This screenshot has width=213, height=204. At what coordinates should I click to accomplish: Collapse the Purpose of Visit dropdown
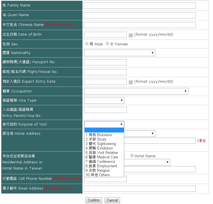coord(104,124)
